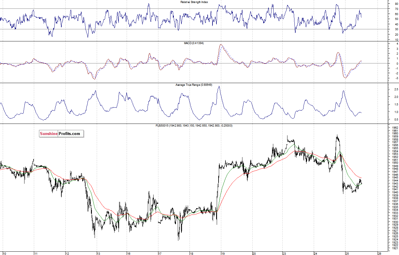This screenshot has height=255, width=399.
Task: Click the ATR axis value 1.5
Action: [x=396, y=105]
